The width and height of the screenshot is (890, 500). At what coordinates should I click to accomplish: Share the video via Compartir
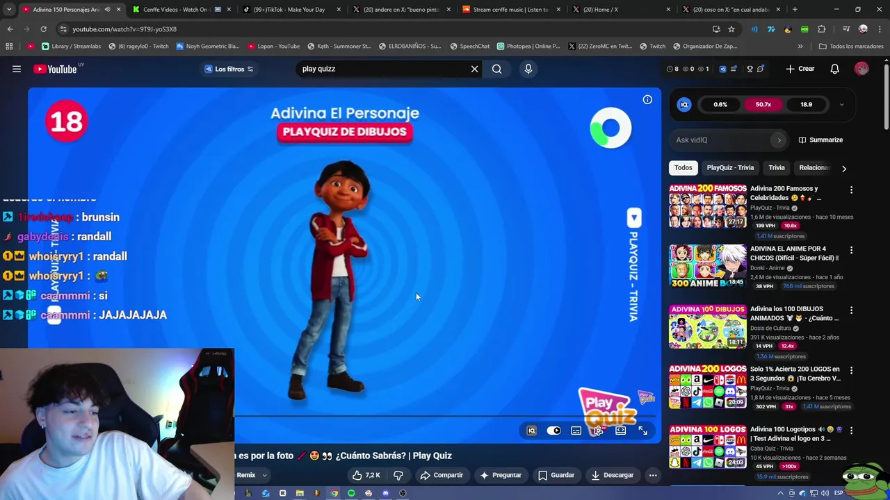click(x=442, y=475)
